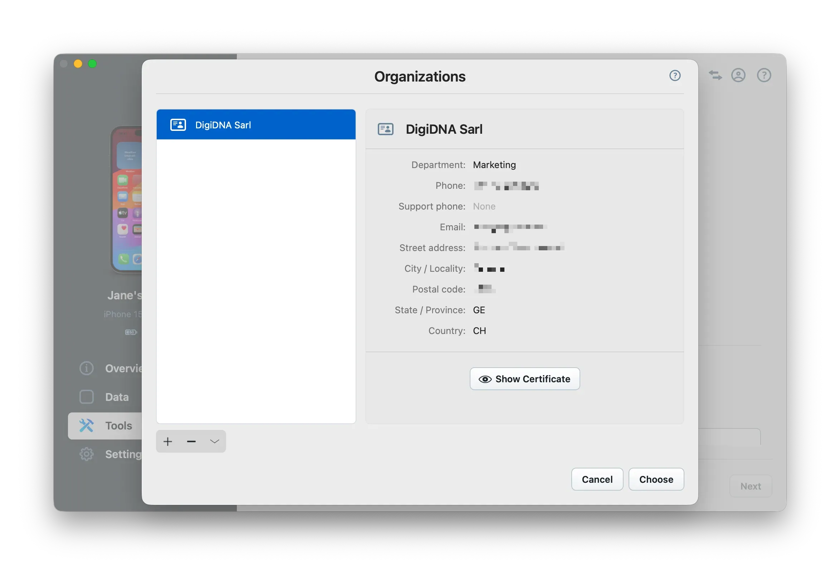
Task: Click the Overview info icon in the sidebar
Action: [86, 368]
